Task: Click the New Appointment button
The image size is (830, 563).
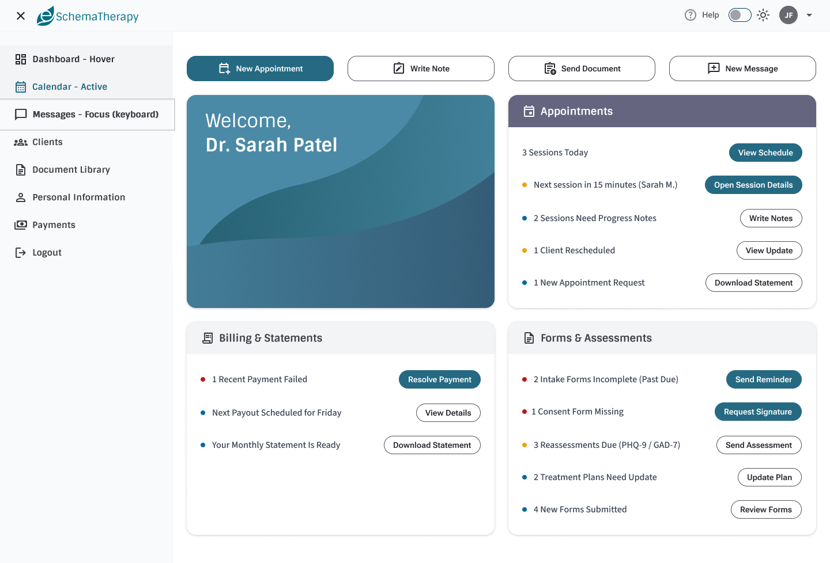Action: [260, 69]
